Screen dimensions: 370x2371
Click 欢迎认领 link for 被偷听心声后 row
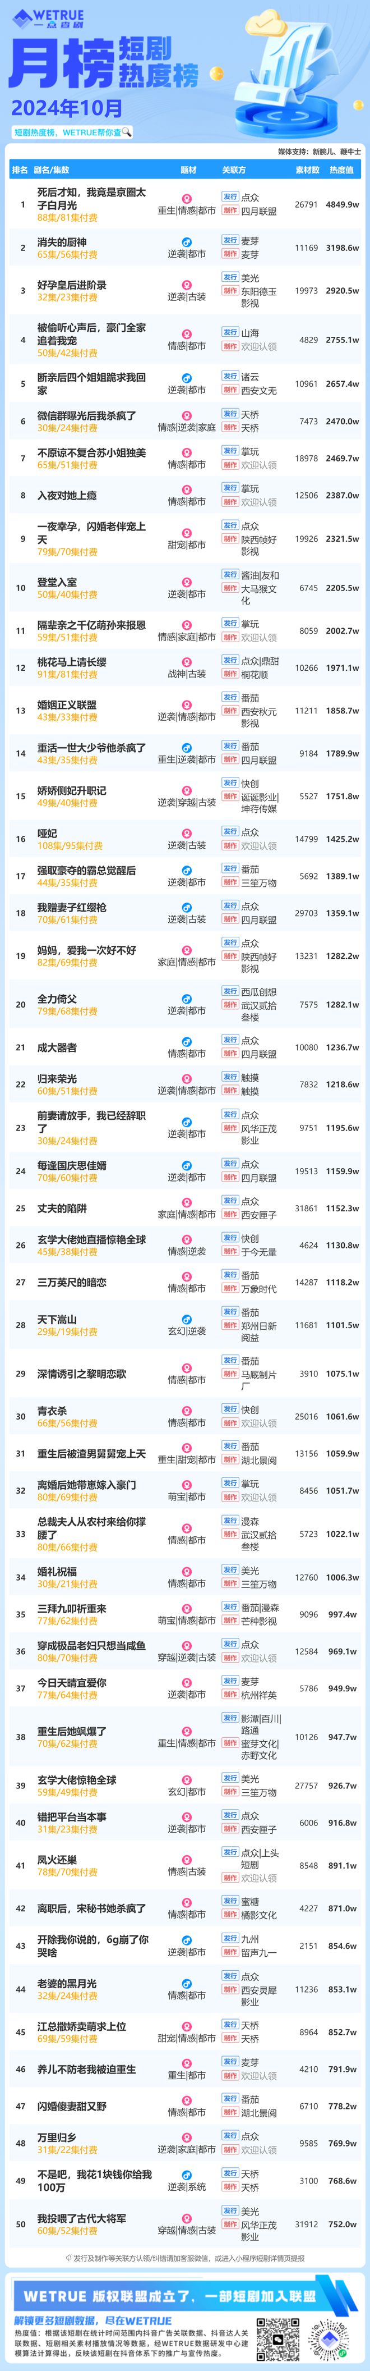point(258,347)
